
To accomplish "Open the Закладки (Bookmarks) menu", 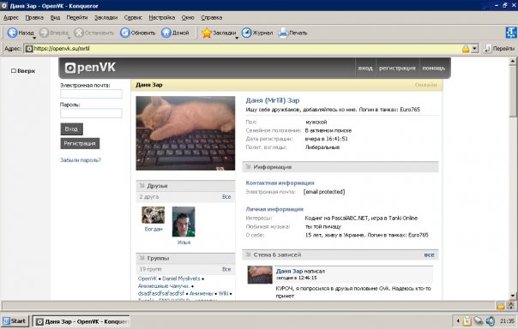I will click(105, 17).
